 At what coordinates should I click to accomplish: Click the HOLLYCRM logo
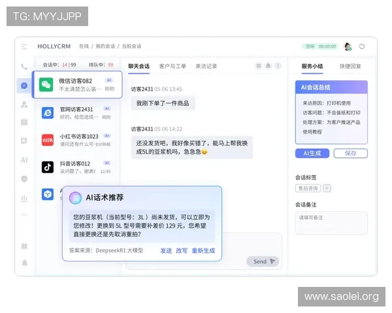54,46
